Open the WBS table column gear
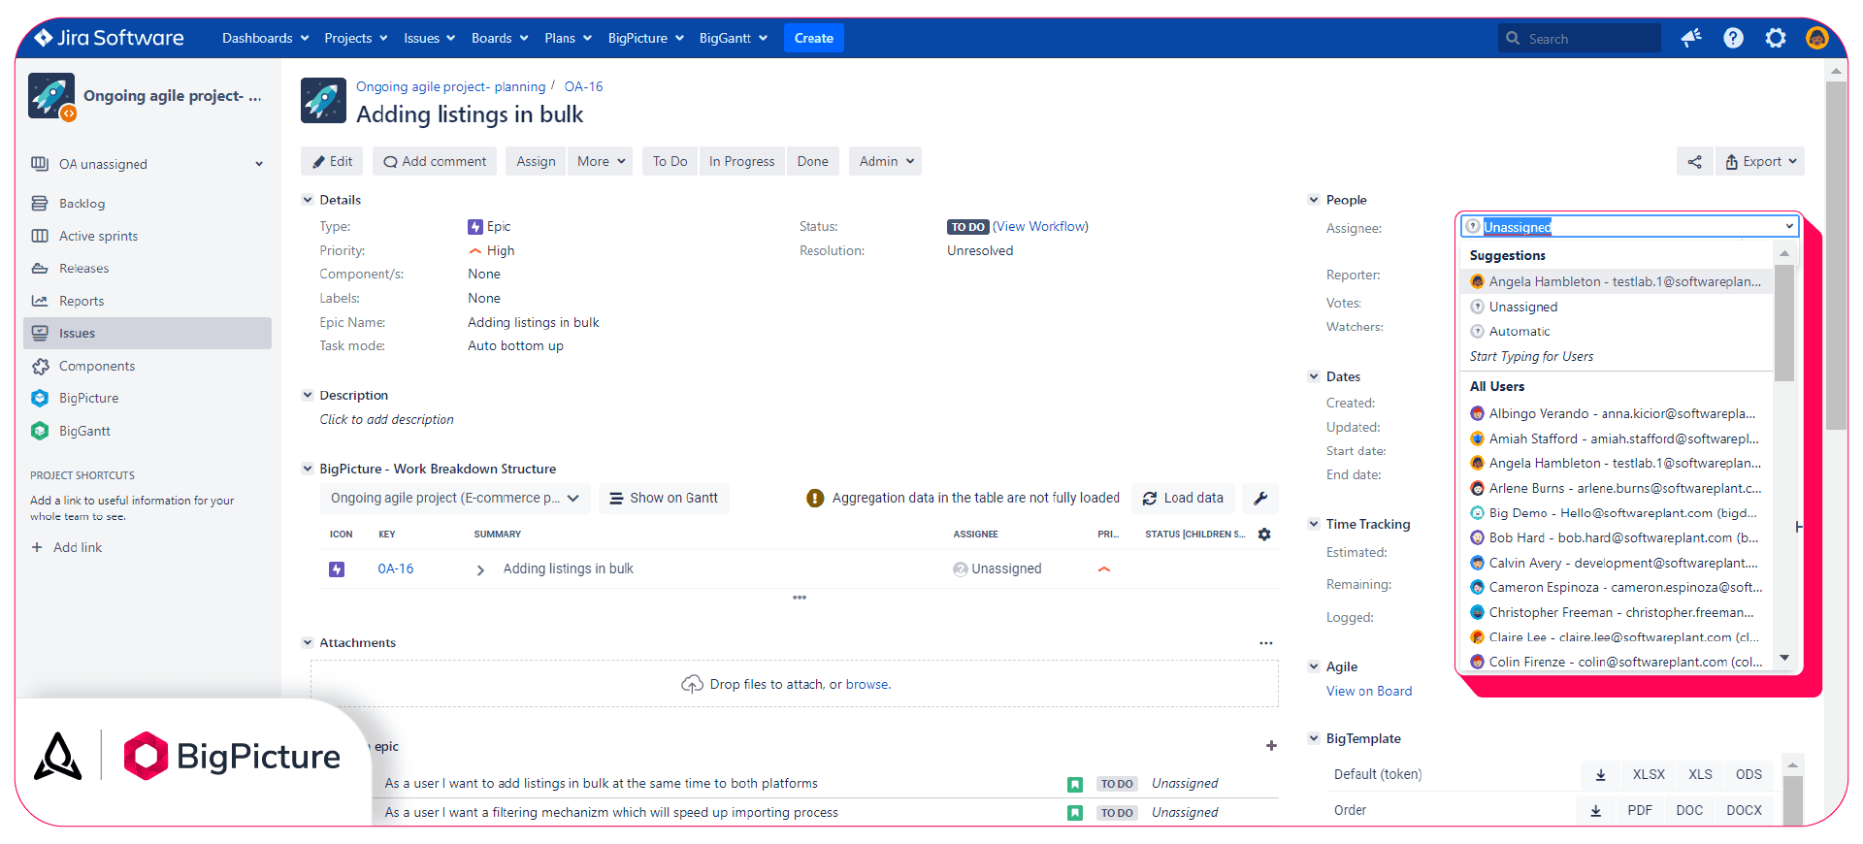The height and width of the screenshot is (844, 1863). point(1264,535)
